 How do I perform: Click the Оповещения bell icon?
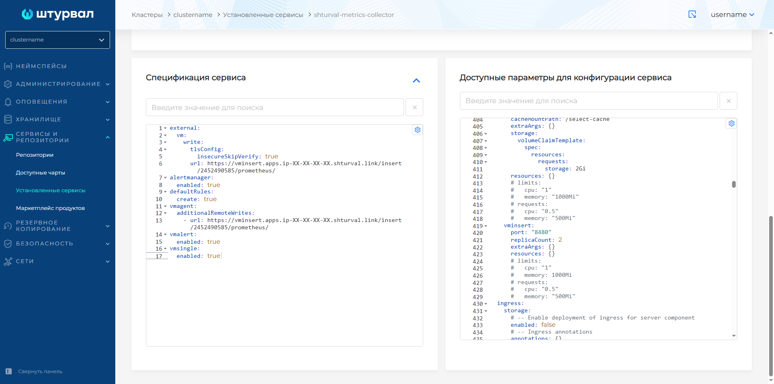[x=8, y=102]
